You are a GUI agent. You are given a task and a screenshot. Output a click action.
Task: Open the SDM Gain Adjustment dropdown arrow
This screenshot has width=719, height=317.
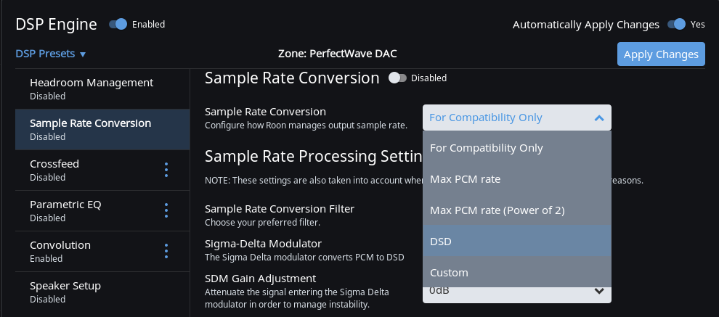point(599,291)
